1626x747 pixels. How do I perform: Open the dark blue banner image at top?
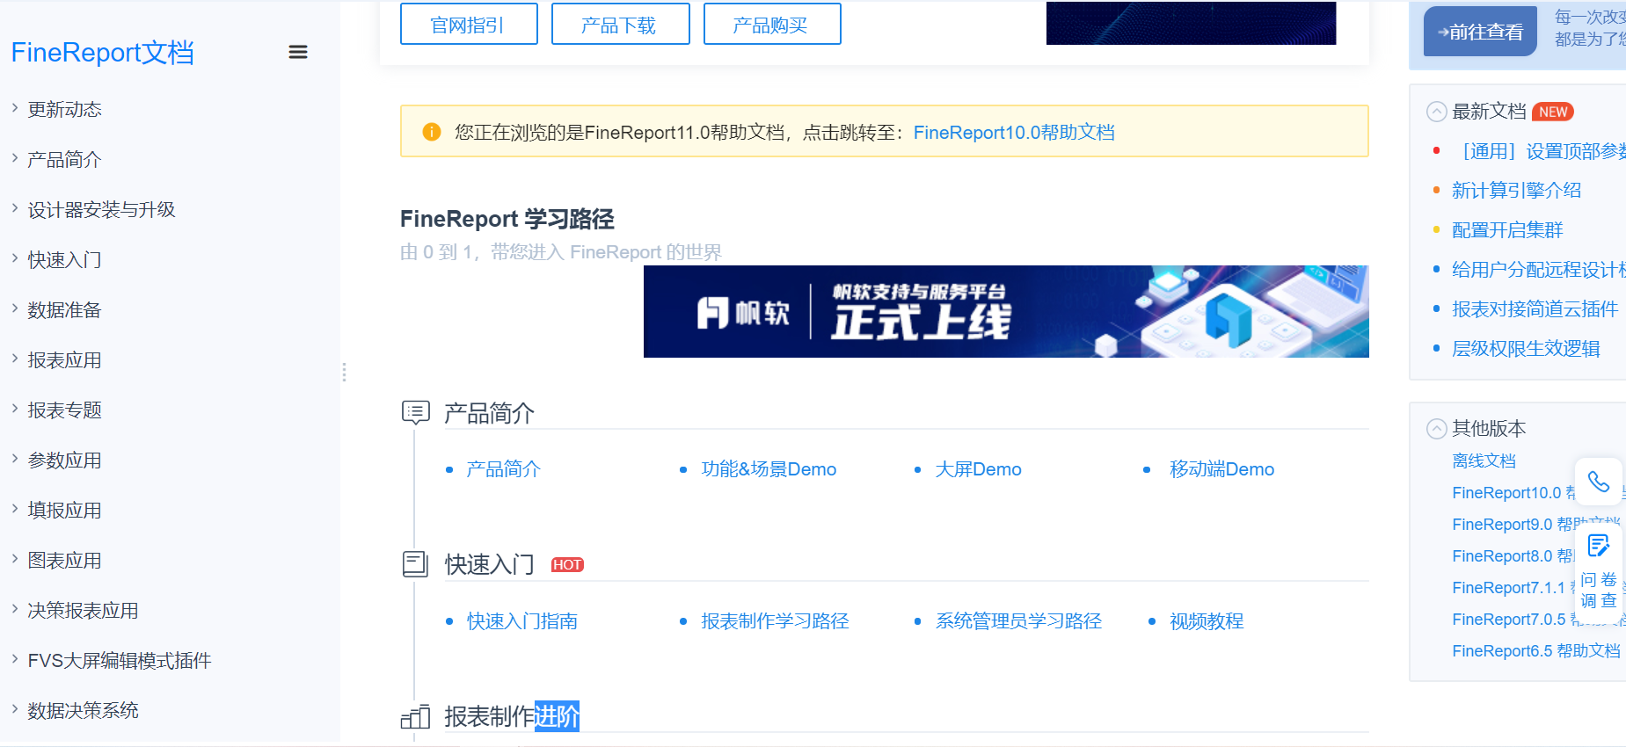click(x=1191, y=23)
